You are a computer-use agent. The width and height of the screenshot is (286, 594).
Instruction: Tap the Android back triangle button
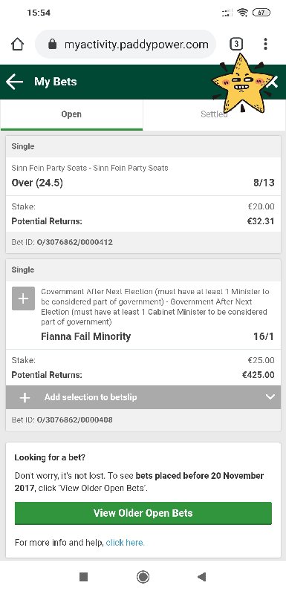pyautogui.click(x=201, y=577)
